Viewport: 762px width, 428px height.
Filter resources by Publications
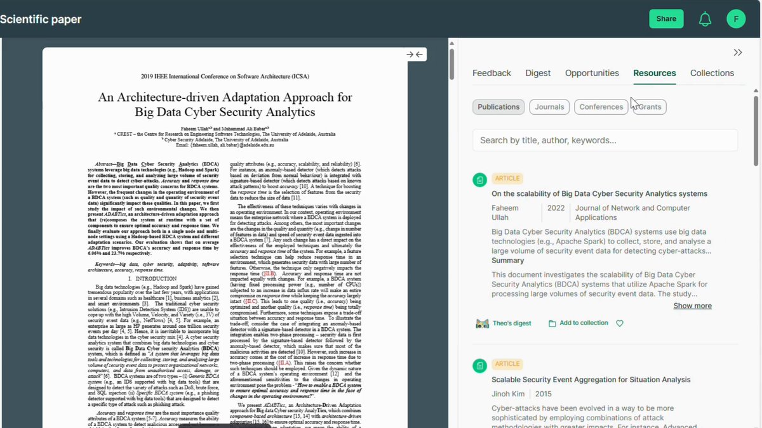498,107
